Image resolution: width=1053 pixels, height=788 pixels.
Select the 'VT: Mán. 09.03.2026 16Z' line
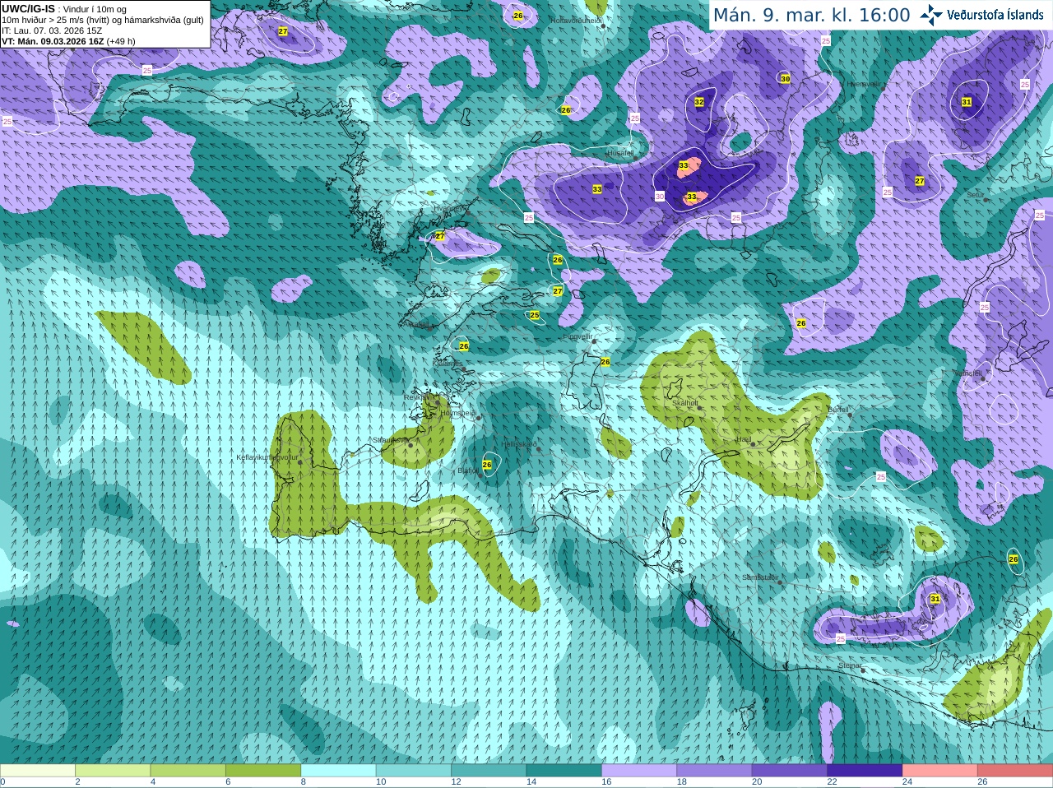[53, 41]
